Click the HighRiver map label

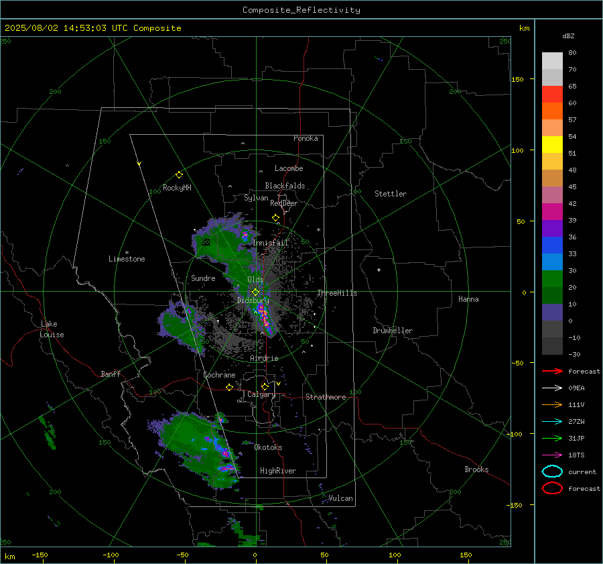click(278, 471)
